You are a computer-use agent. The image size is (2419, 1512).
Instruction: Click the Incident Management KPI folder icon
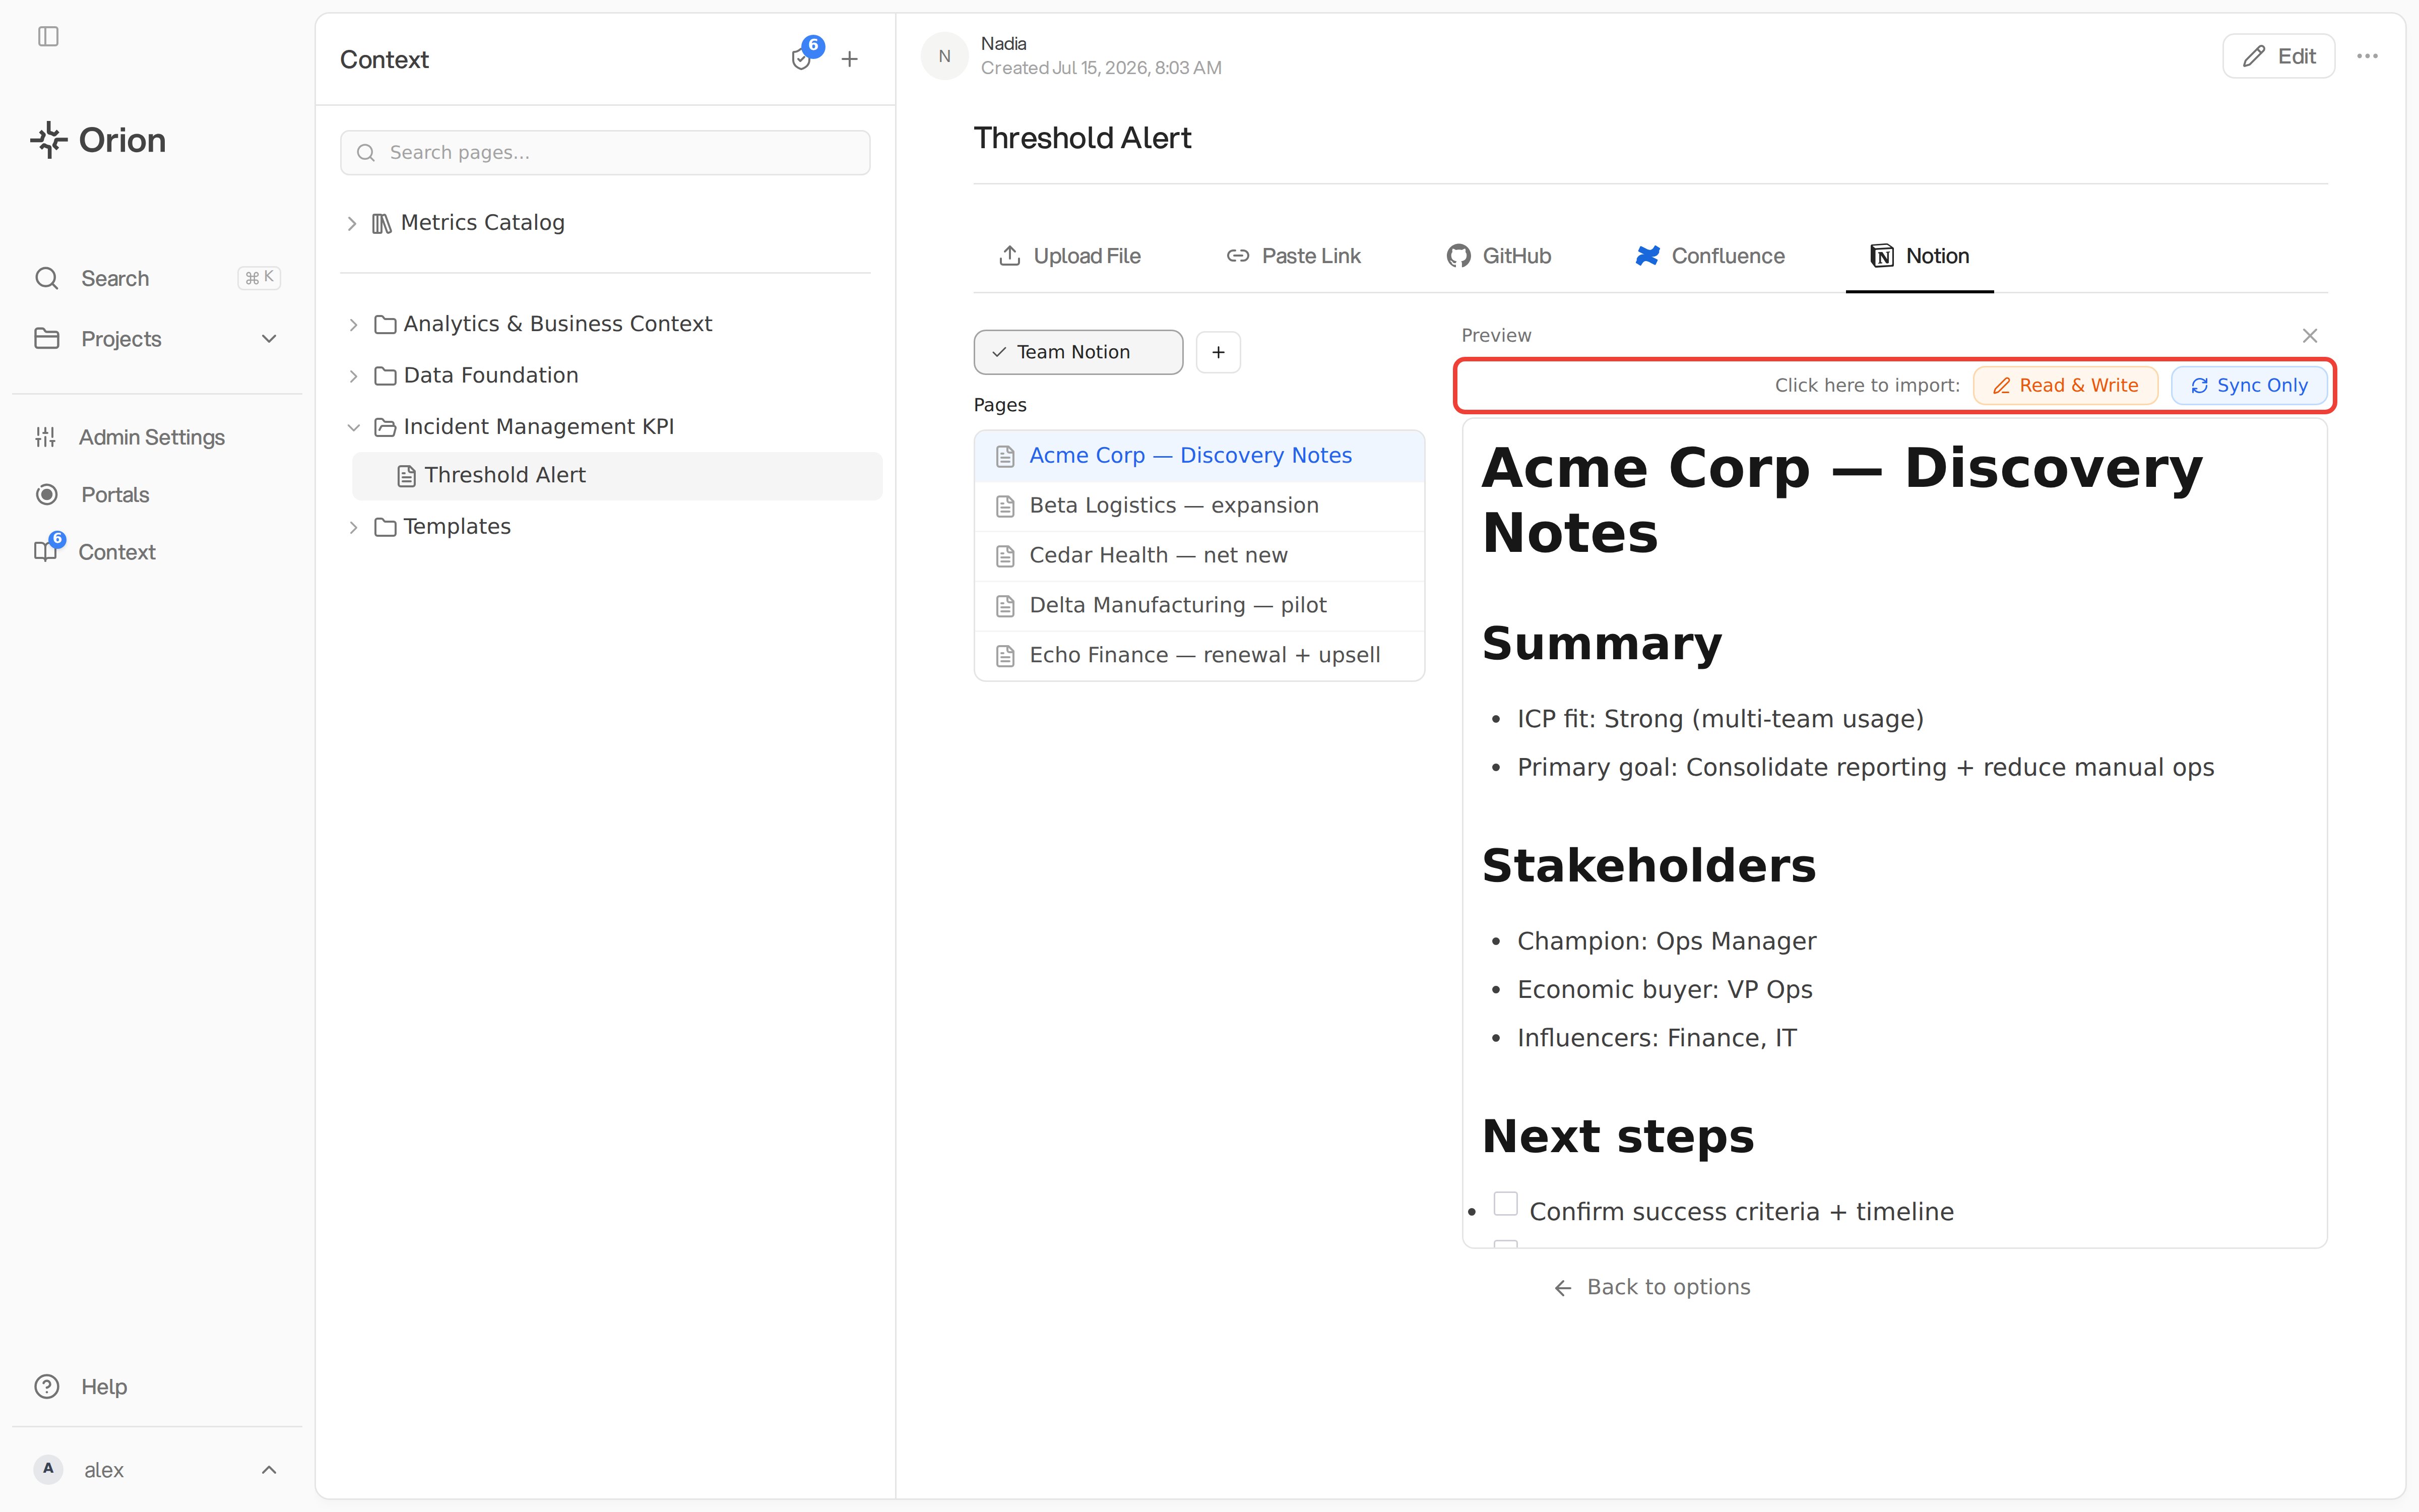coord(385,428)
